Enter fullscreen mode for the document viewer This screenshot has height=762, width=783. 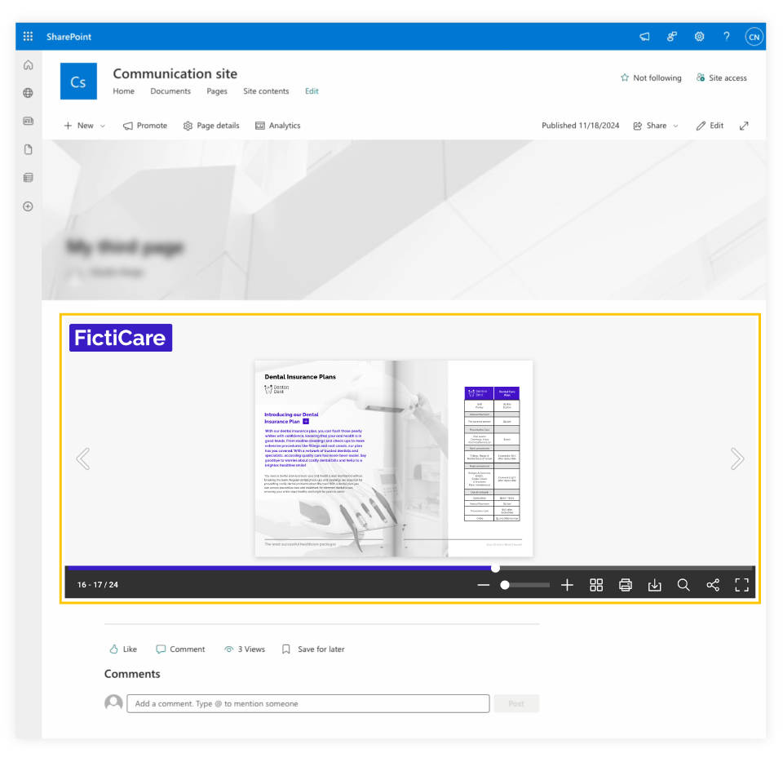pyautogui.click(x=741, y=585)
